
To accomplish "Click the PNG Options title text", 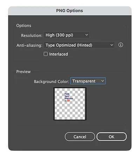I will 70,11.
